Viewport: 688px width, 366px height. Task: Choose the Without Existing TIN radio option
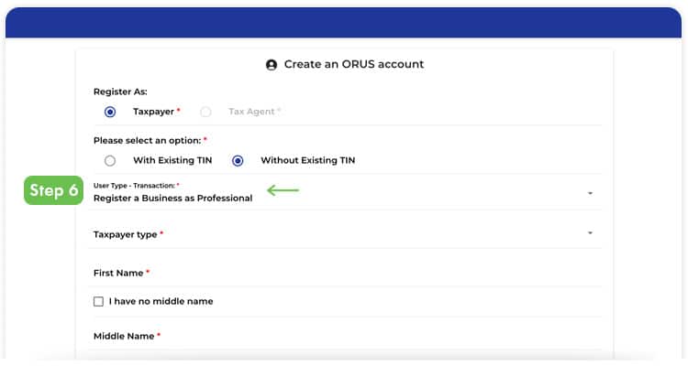point(238,160)
